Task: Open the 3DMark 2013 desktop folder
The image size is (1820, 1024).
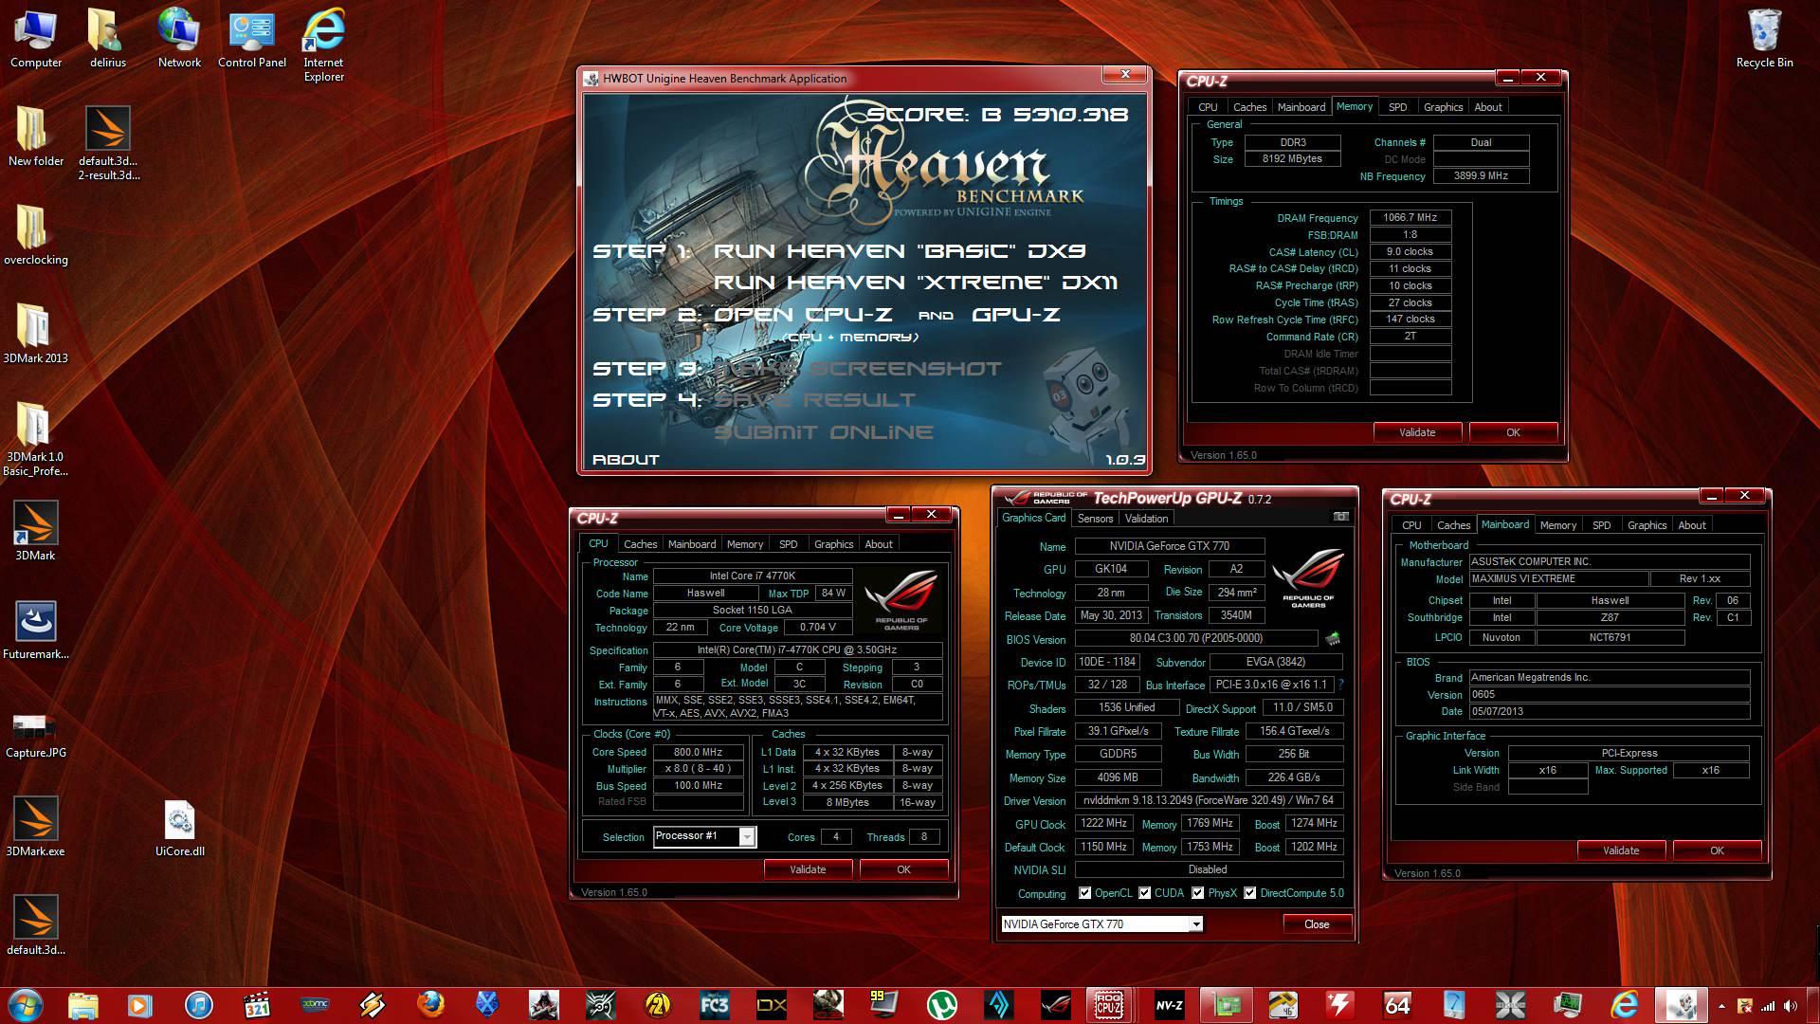Action: (35, 334)
